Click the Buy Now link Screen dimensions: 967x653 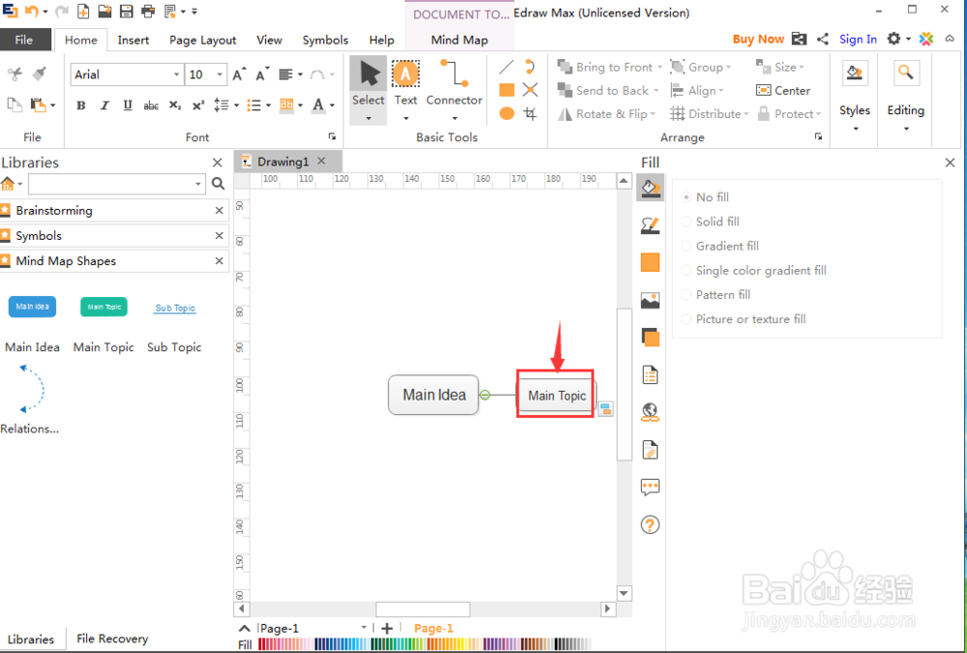point(758,39)
